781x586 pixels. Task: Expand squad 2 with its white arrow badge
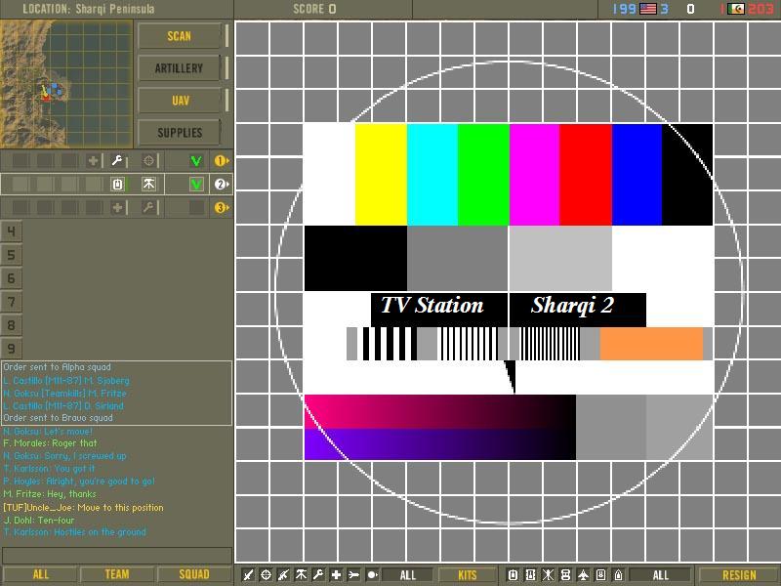click(x=222, y=185)
